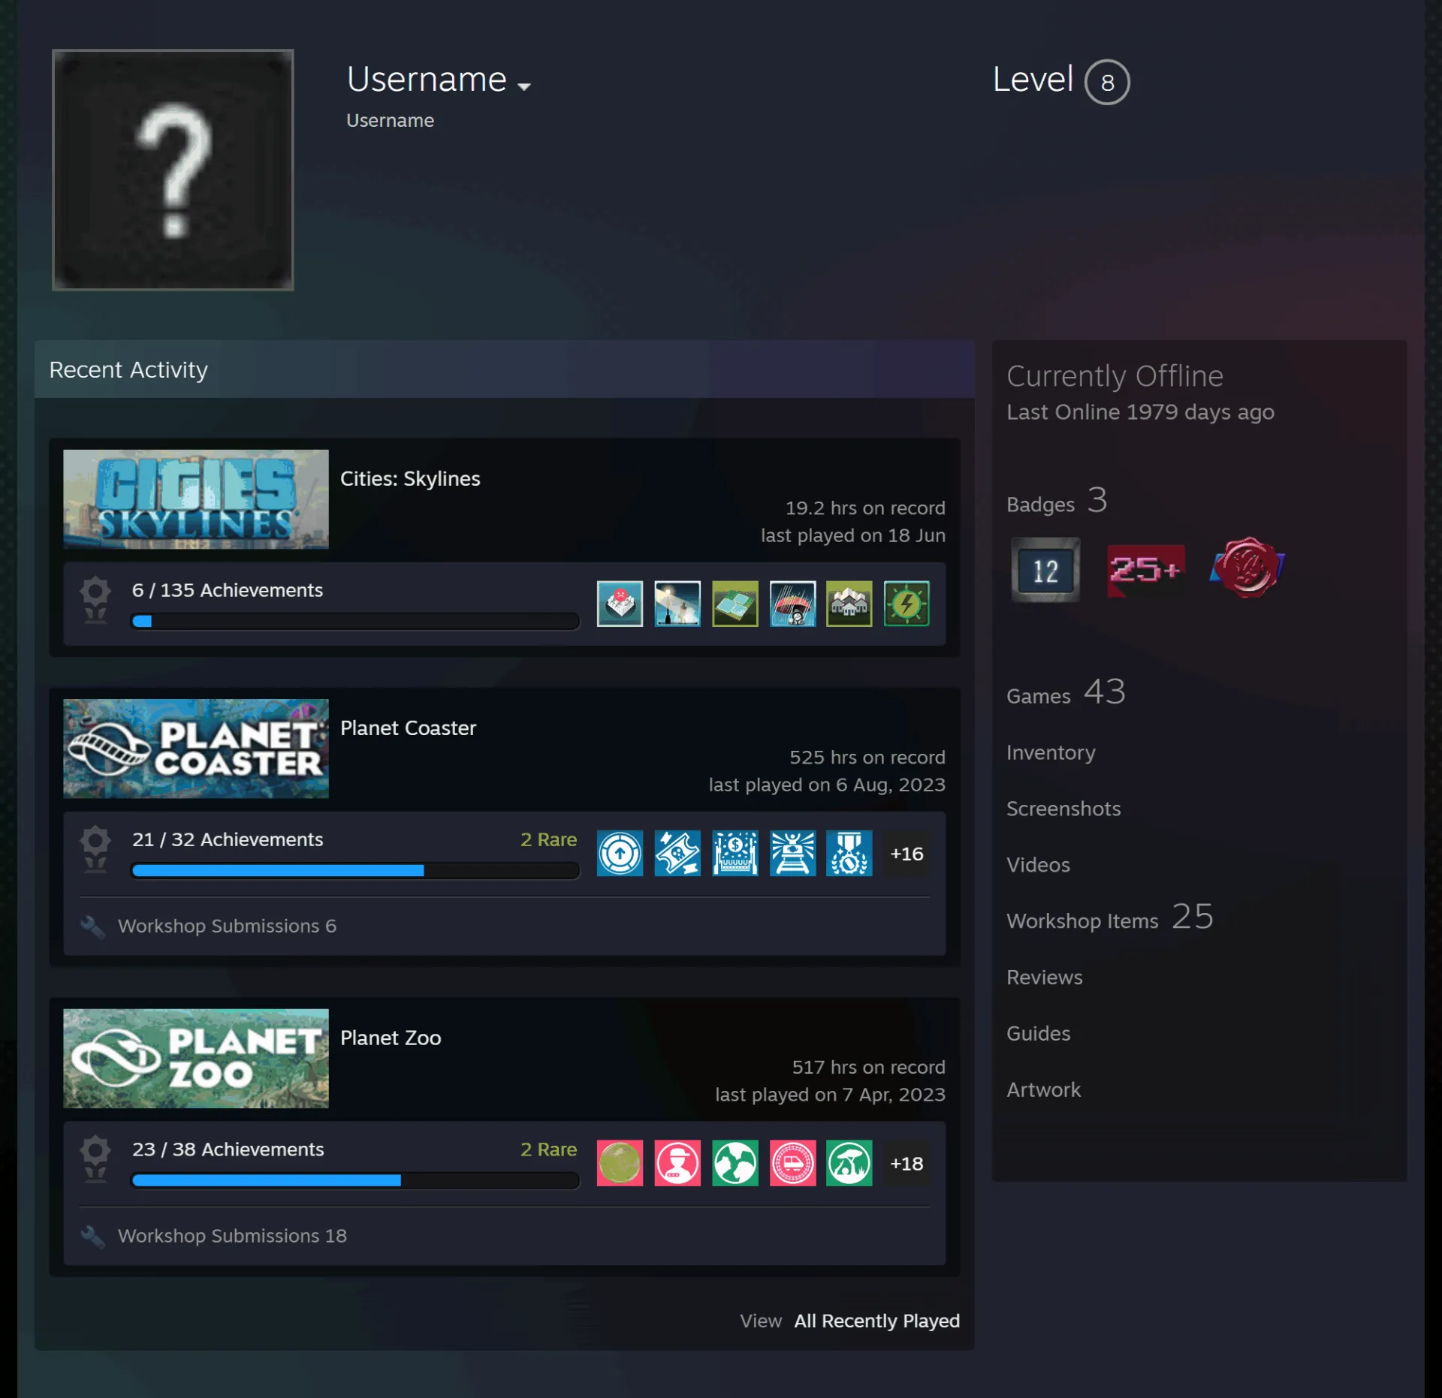
Task: Expand the +18 more Planet Zoo achievements
Action: [x=907, y=1164]
